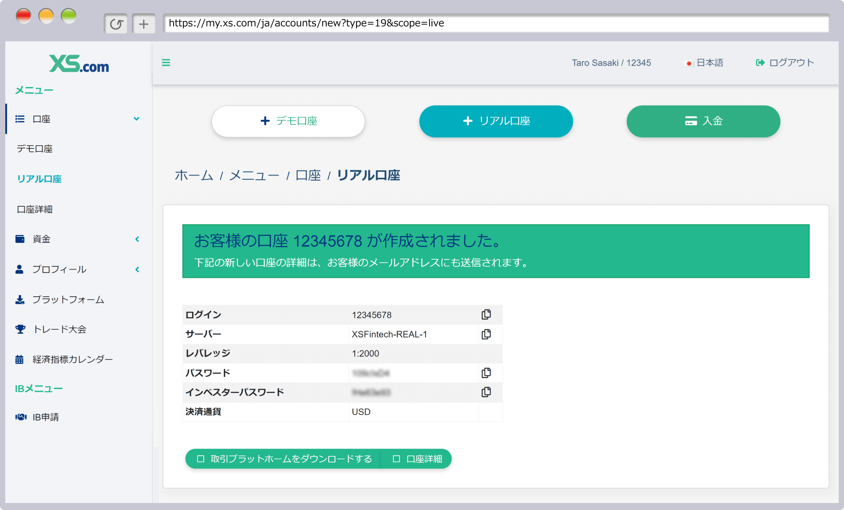
Task: Click the + リアル口座 button
Action: 496,121
